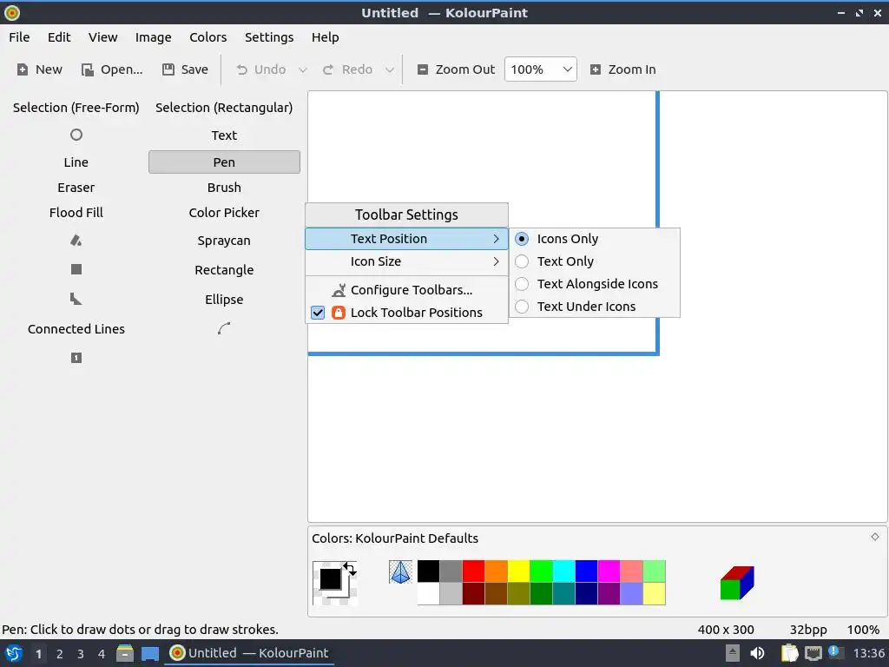The height and width of the screenshot is (667, 889).
Task: Click the Save toolbar button
Action: [x=186, y=69]
